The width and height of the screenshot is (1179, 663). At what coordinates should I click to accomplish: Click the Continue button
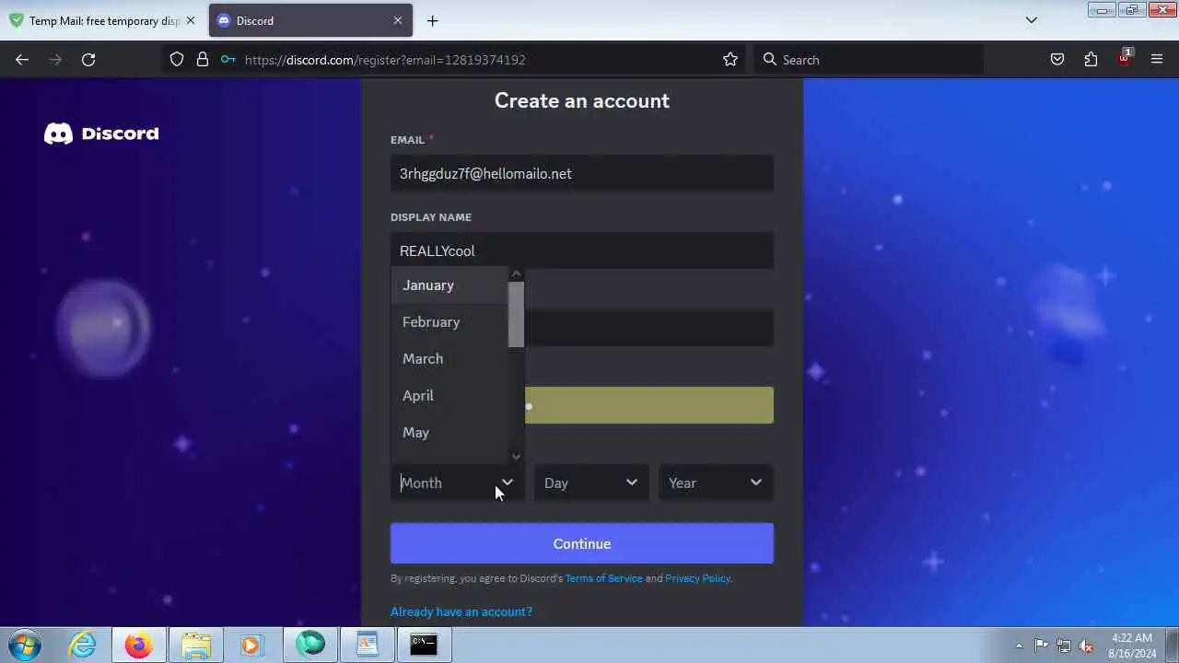point(582,543)
